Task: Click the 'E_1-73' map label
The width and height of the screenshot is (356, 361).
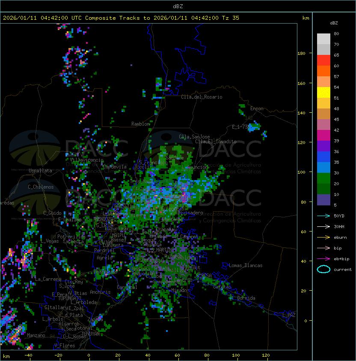Action: [240, 127]
